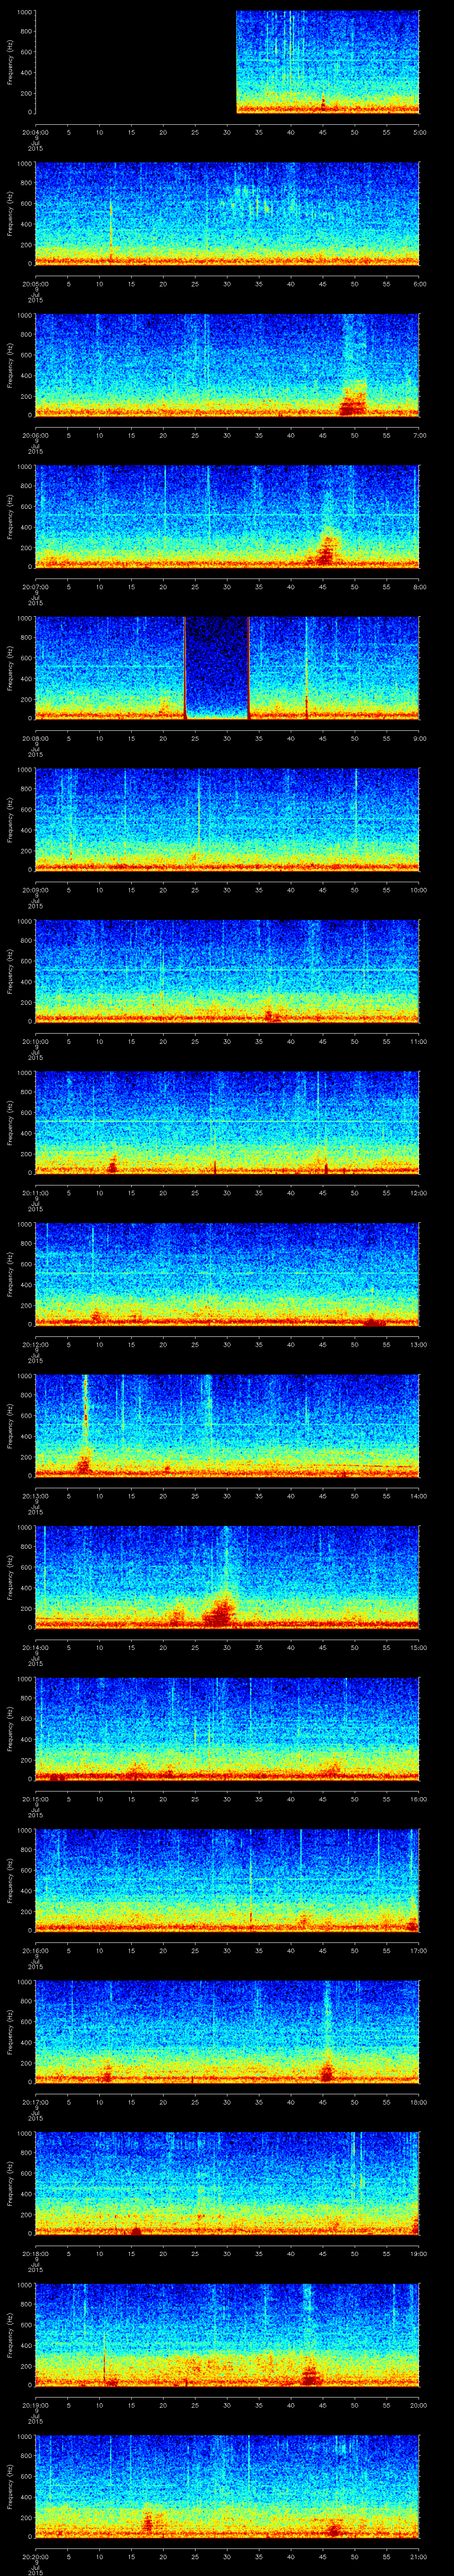This screenshot has width=454, height=2576.
Task: Click the 1000 Hz tick on the 20:10:00 spectrogram
Action: [26, 922]
